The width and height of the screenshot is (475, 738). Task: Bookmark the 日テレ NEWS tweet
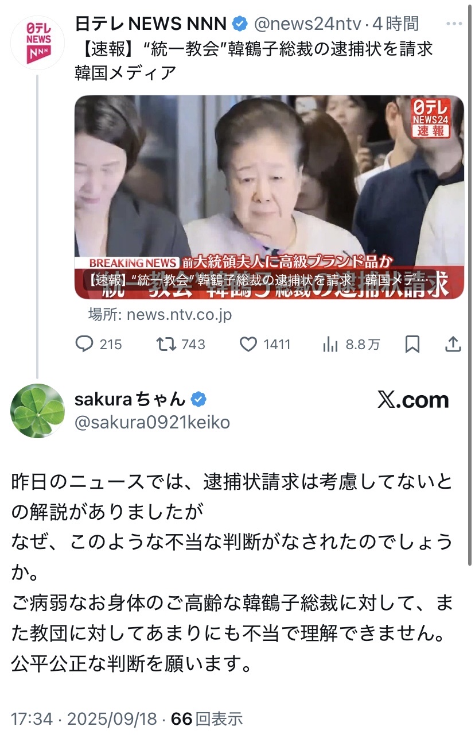point(412,344)
